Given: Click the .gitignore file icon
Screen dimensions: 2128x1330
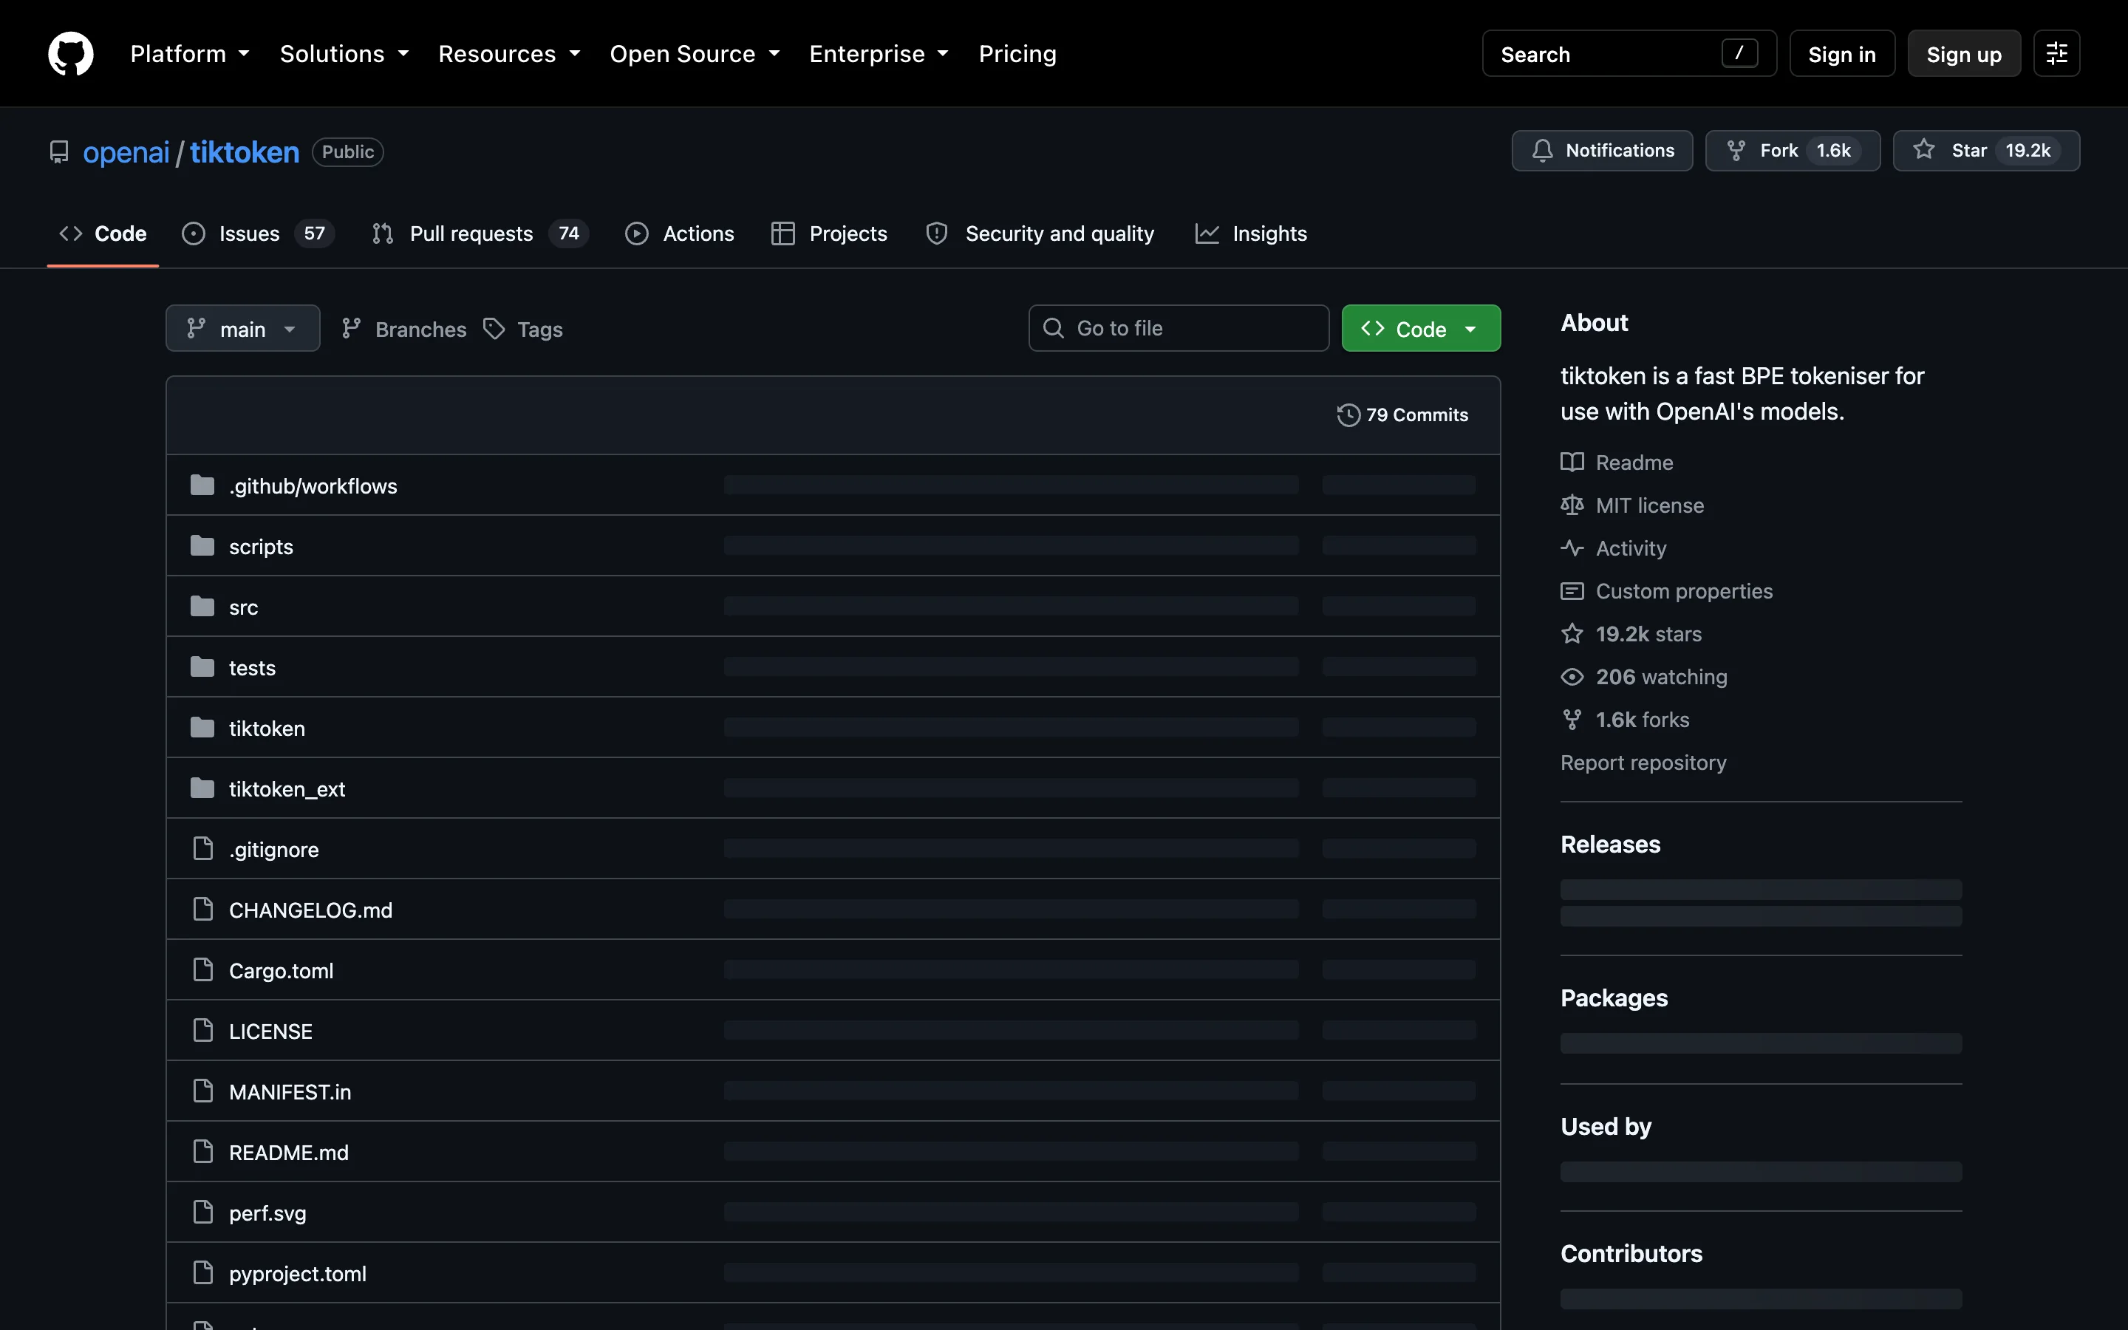Looking at the screenshot, I should click(x=203, y=849).
